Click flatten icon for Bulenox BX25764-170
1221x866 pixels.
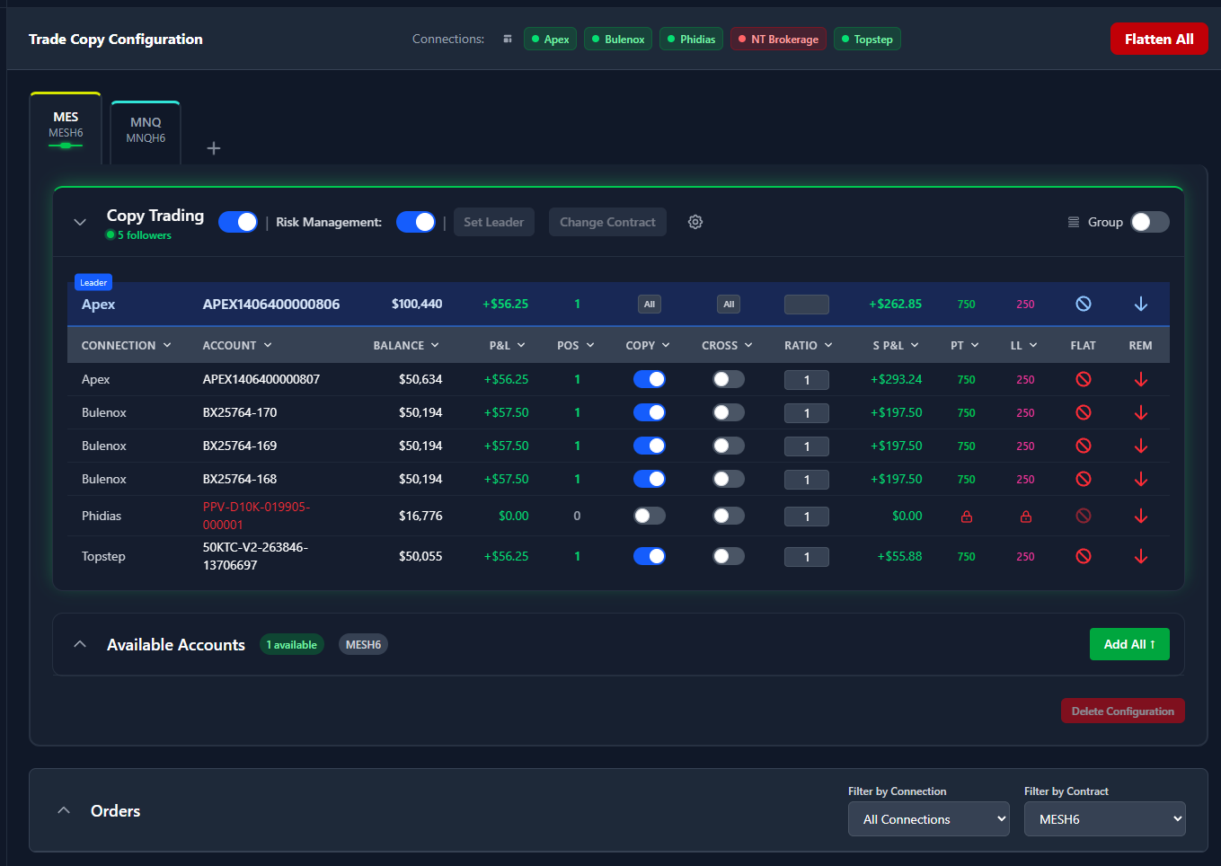[x=1084, y=412]
